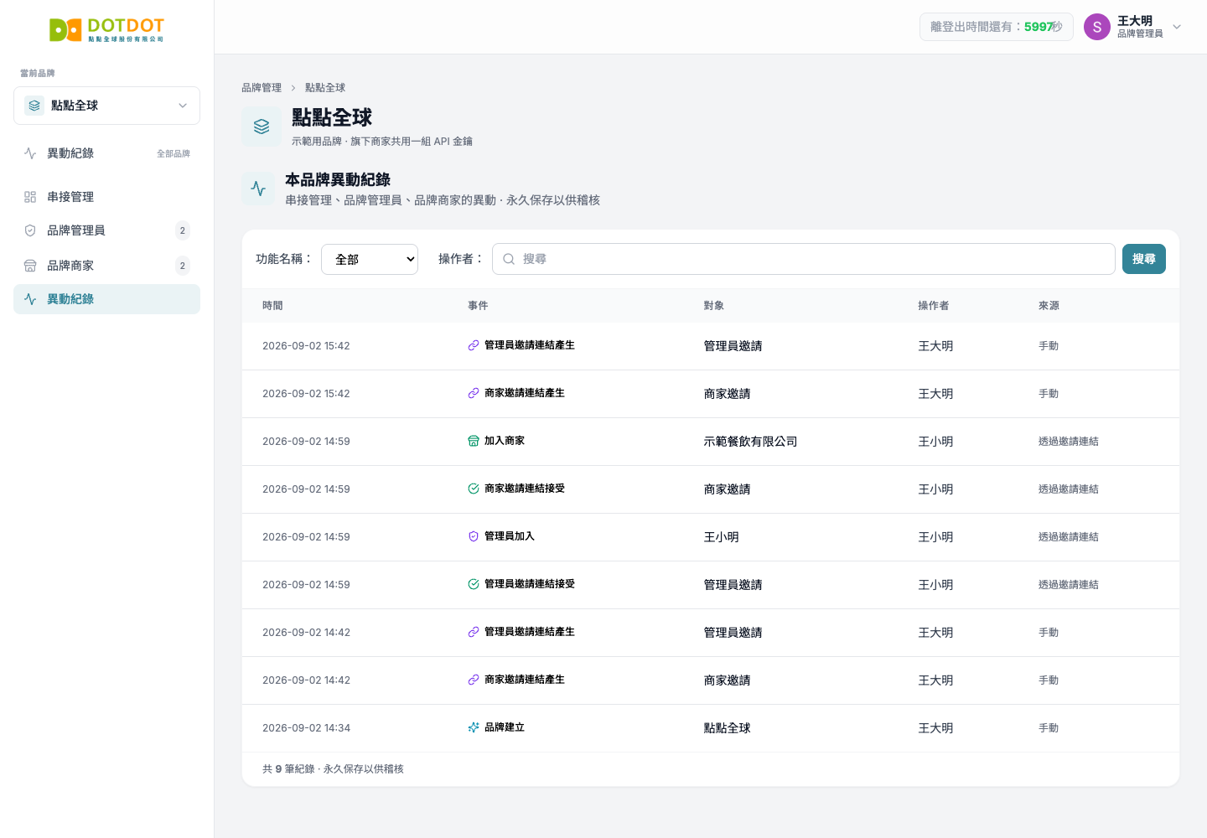Focus the 操作者 search input

(803, 259)
